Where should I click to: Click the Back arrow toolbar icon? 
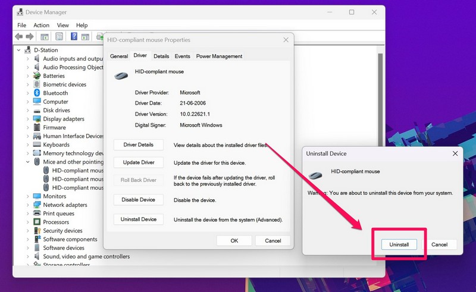(x=19, y=36)
